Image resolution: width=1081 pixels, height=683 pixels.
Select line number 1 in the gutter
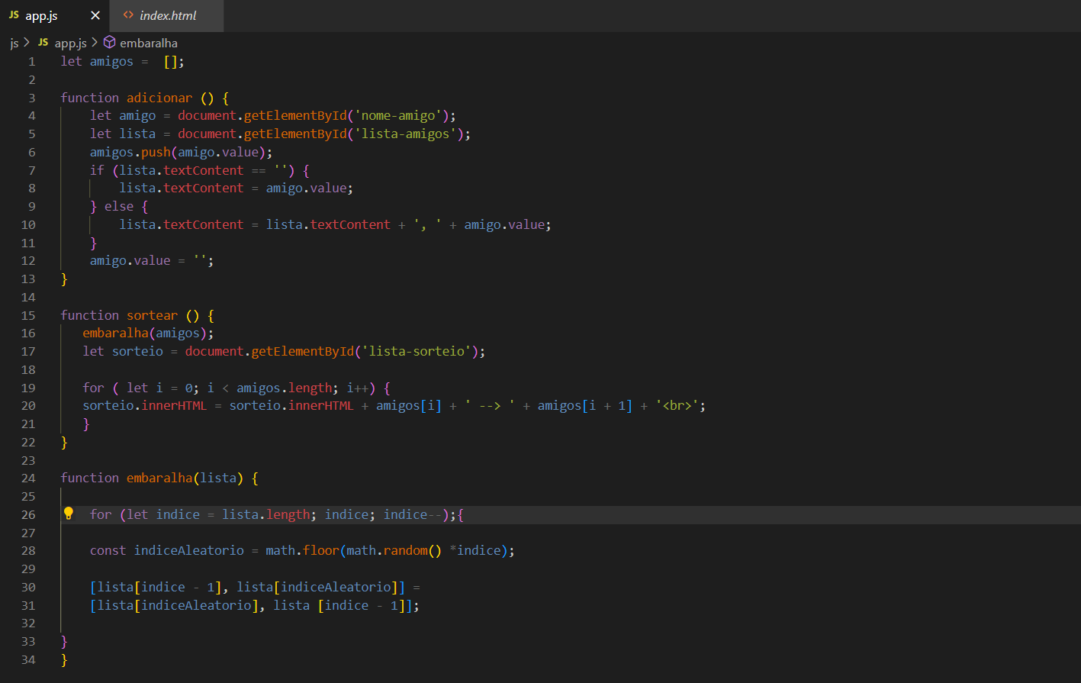[31, 61]
